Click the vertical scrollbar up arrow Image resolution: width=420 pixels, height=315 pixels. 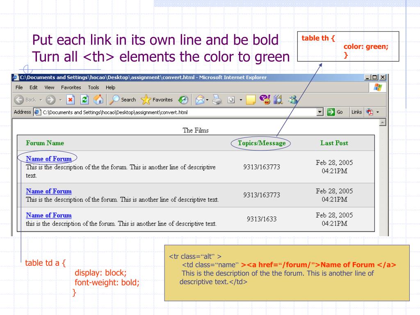coord(383,122)
